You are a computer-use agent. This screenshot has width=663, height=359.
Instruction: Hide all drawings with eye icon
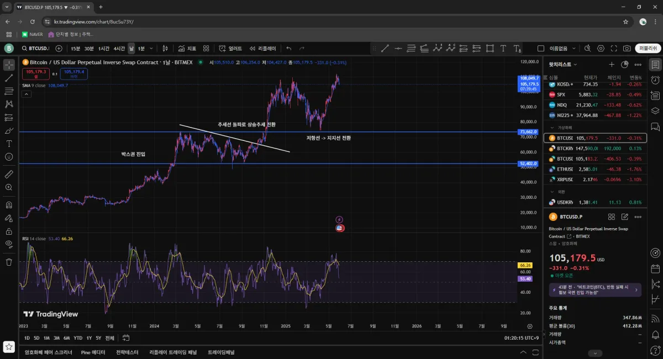(9, 244)
